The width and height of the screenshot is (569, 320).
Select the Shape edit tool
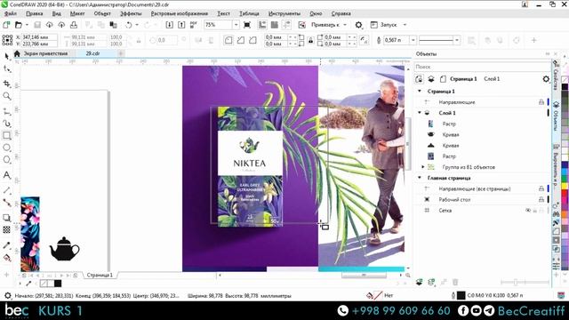6,69
